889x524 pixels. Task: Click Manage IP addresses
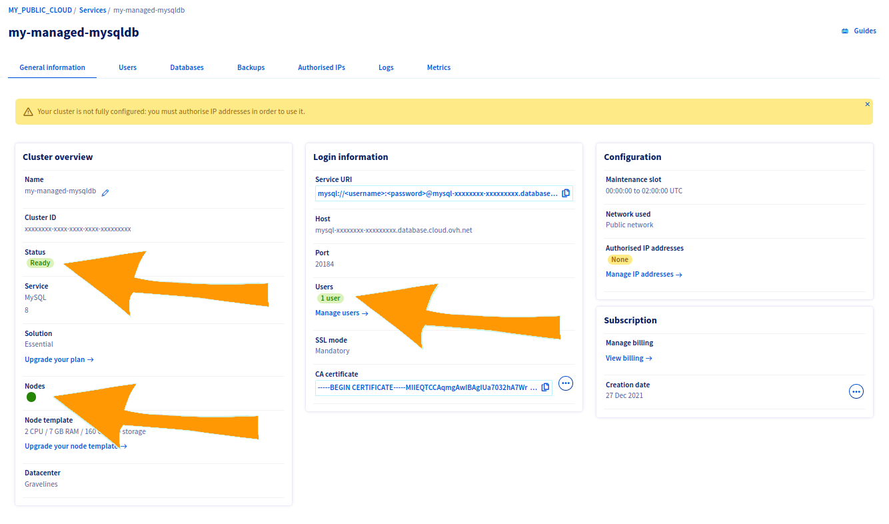coord(640,274)
